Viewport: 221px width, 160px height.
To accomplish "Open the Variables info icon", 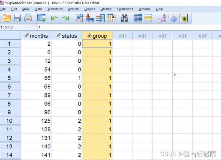I will point(100,18).
